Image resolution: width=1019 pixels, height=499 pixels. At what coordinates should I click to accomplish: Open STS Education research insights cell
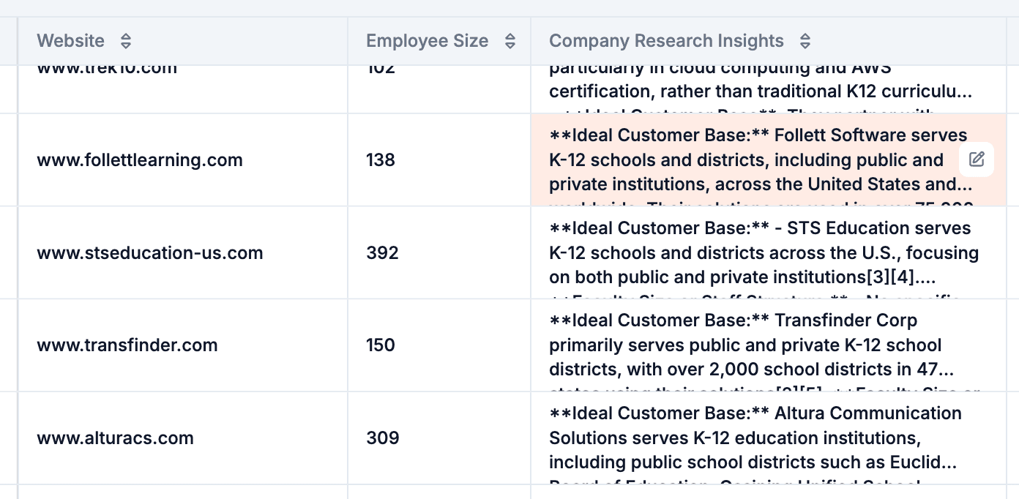click(x=769, y=253)
